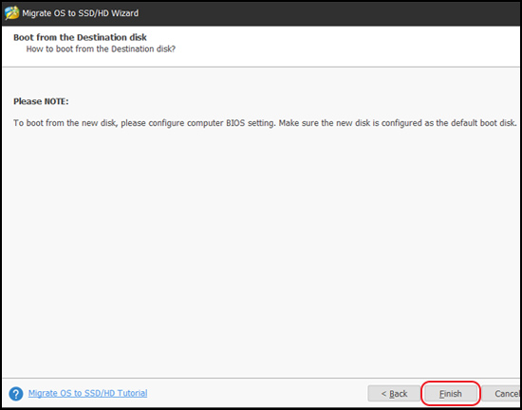
Task: Open help via the blue question mark icon
Action: (16, 394)
